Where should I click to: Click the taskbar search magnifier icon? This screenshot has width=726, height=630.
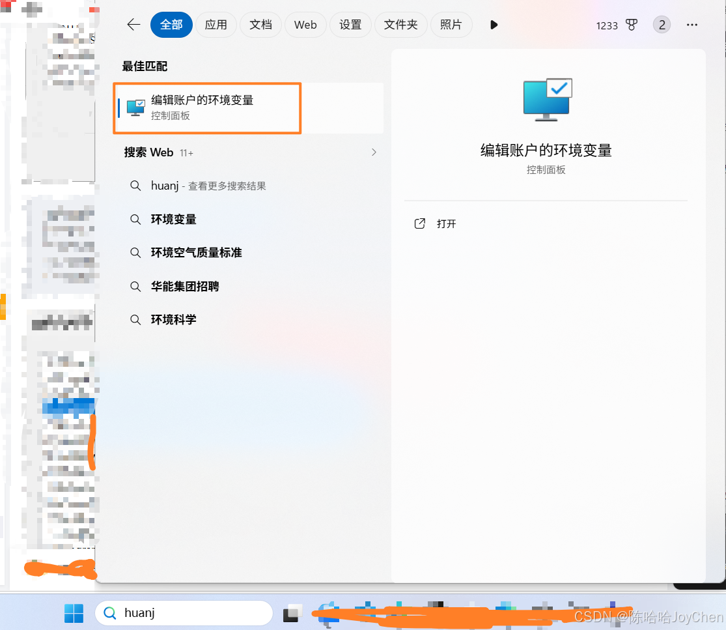pos(110,613)
